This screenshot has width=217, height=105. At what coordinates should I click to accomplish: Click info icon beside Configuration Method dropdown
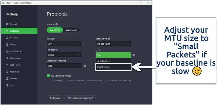85,66
